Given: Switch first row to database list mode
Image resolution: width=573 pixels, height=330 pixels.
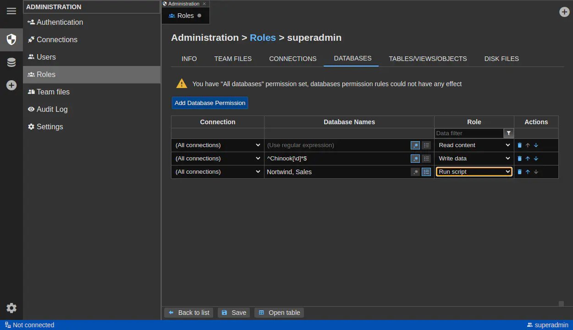Looking at the screenshot, I should [x=426, y=145].
